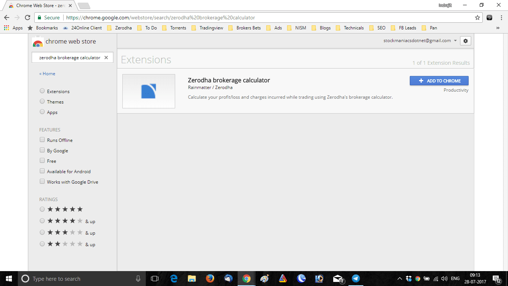
Task: Open the Brokers Bets bookmarks folder
Action: click(245, 28)
